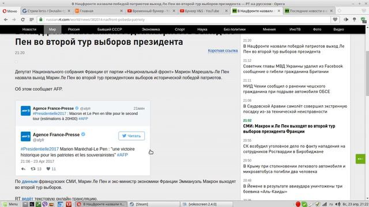Open the Speed Dial grid icon
Viewport: 369px width, 207px height.
[x=32, y=20]
